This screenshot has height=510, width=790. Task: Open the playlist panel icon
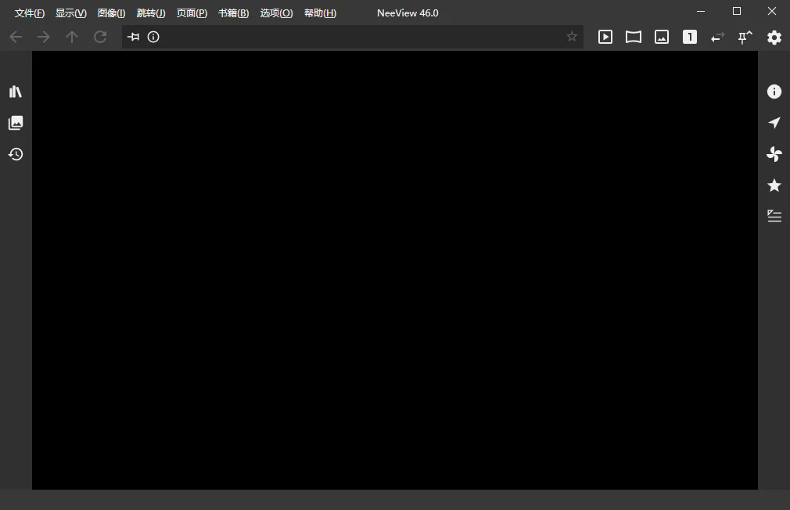click(x=774, y=216)
